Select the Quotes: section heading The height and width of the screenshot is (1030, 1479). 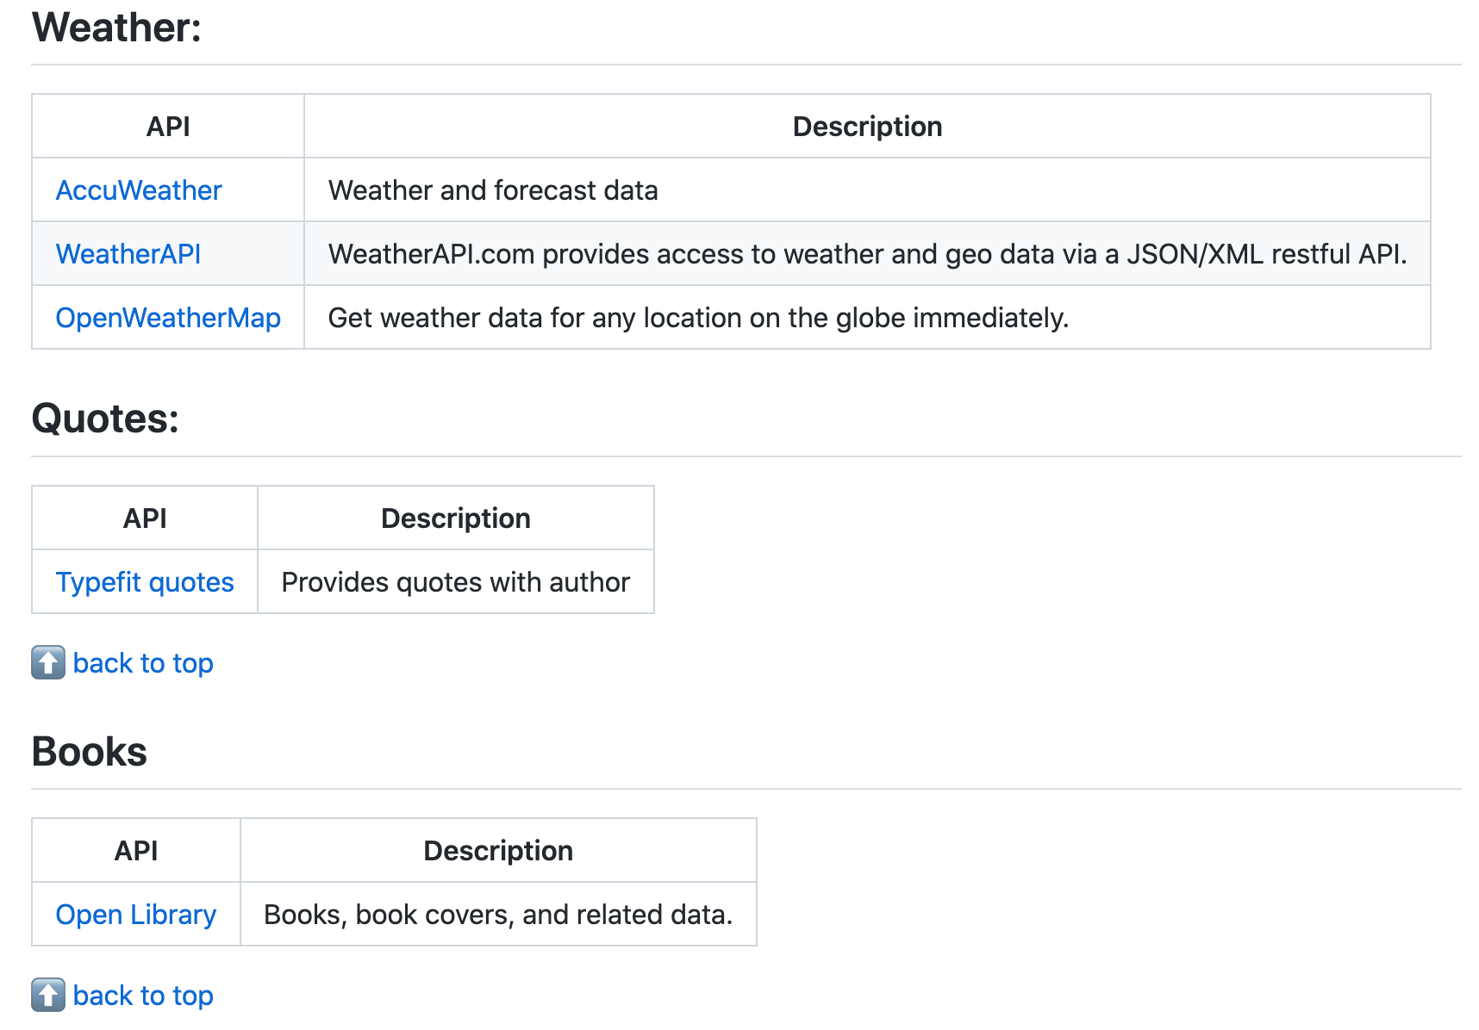[x=105, y=419]
